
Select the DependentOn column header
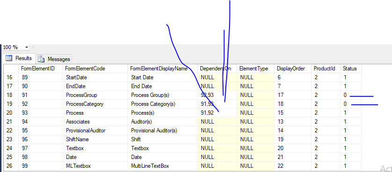click(x=217, y=69)
